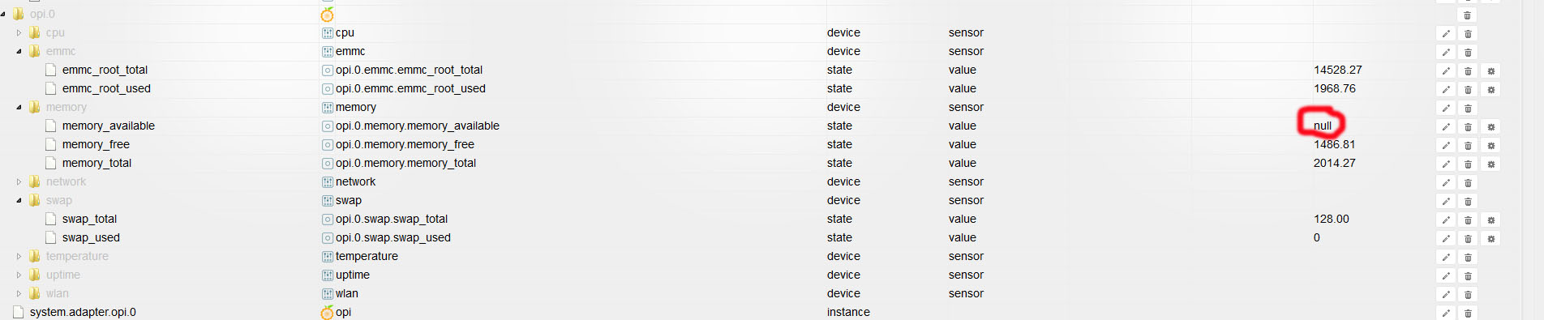The width and height of the screenshot is (1544, 320).
Task: Delete the emmc_root_total state with trash icon
Action: pyautogui.click(x=1468, y=70)
